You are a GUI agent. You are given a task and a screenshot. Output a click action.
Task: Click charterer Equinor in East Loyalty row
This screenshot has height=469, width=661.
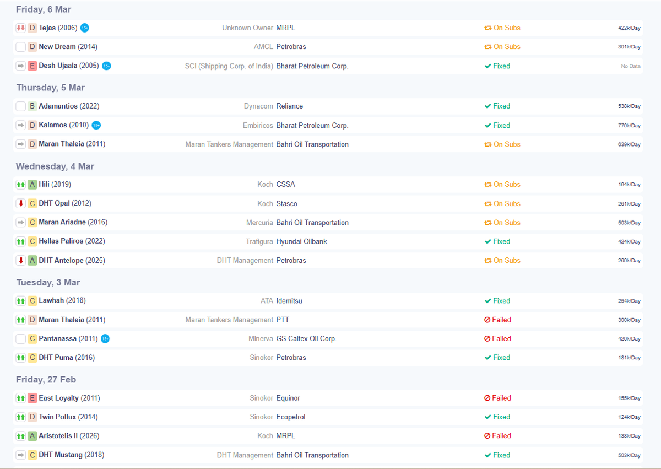288,398
